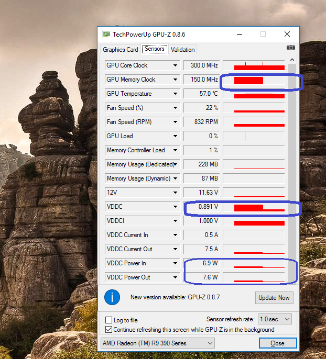Open the GPU Core Clock dropdown
Image resolution: width=326 pixels, height=359 pixels.
tap(175, 65)
